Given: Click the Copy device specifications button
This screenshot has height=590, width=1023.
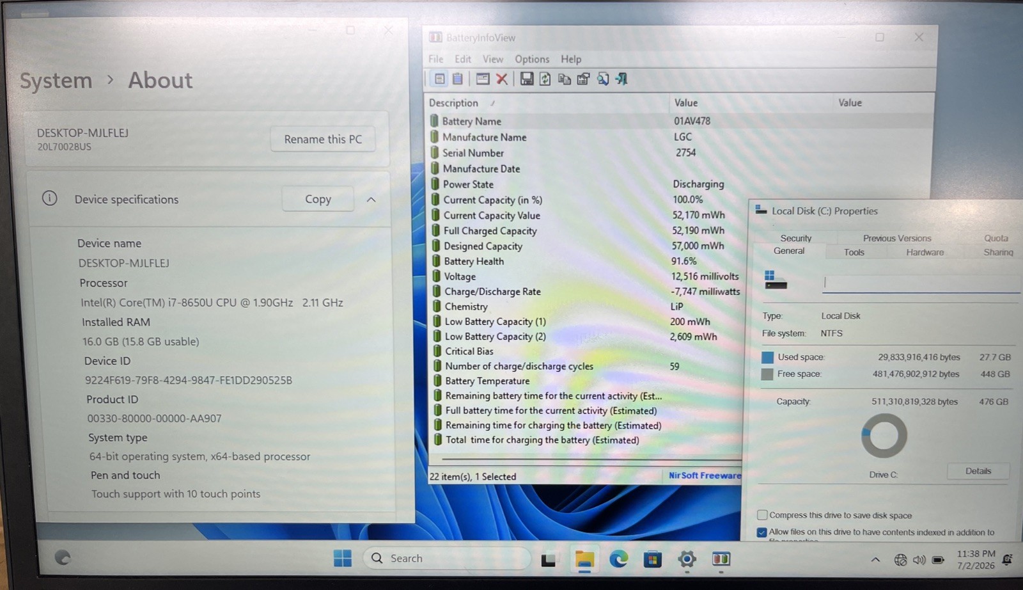Looking at the screenshot, I should coord(318,199).
